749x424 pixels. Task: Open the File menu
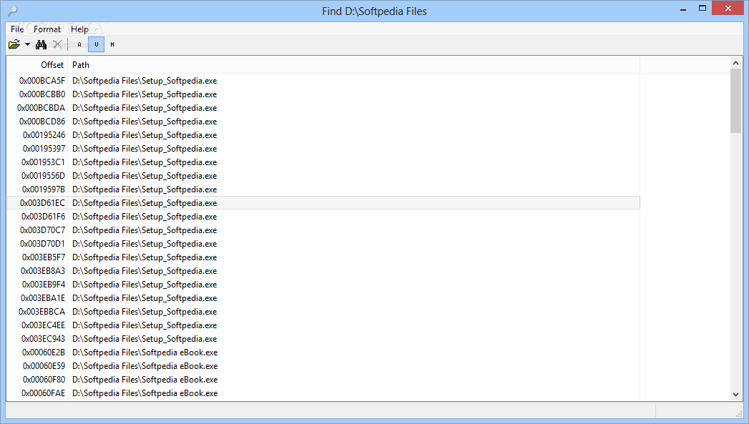(17, 29)
